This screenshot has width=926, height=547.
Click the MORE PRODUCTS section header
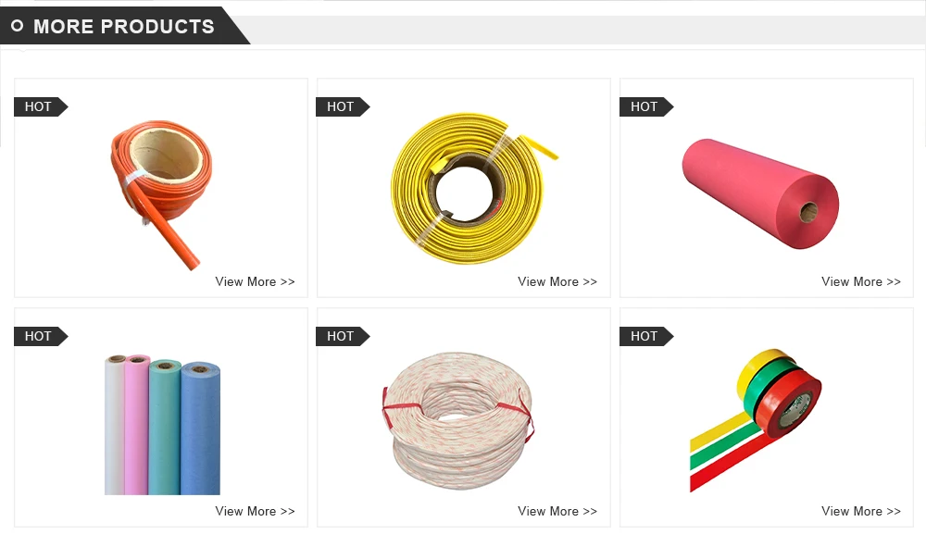coord(124,26)
